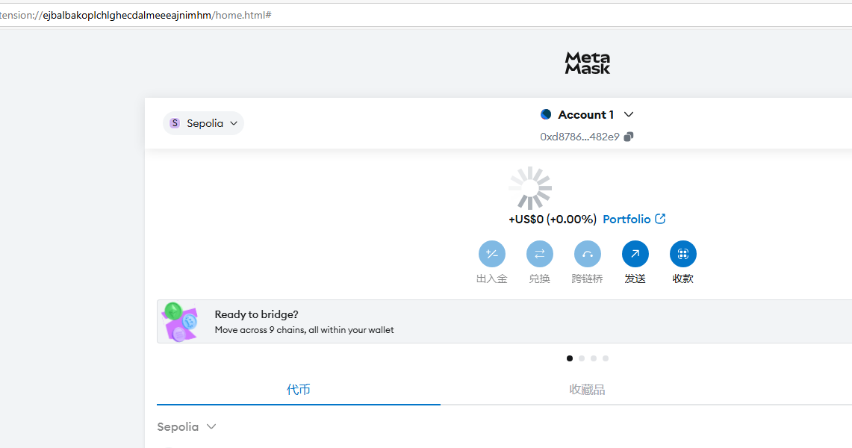Click the address 0xd8786...482e9
The width and height of the screenshot is (852, 448).
[x=579, y=137]
